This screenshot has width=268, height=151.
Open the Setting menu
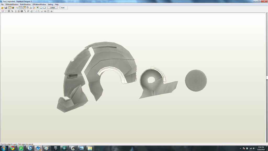pos(50,4)
